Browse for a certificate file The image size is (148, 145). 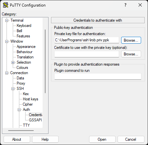tap(131, 54)
